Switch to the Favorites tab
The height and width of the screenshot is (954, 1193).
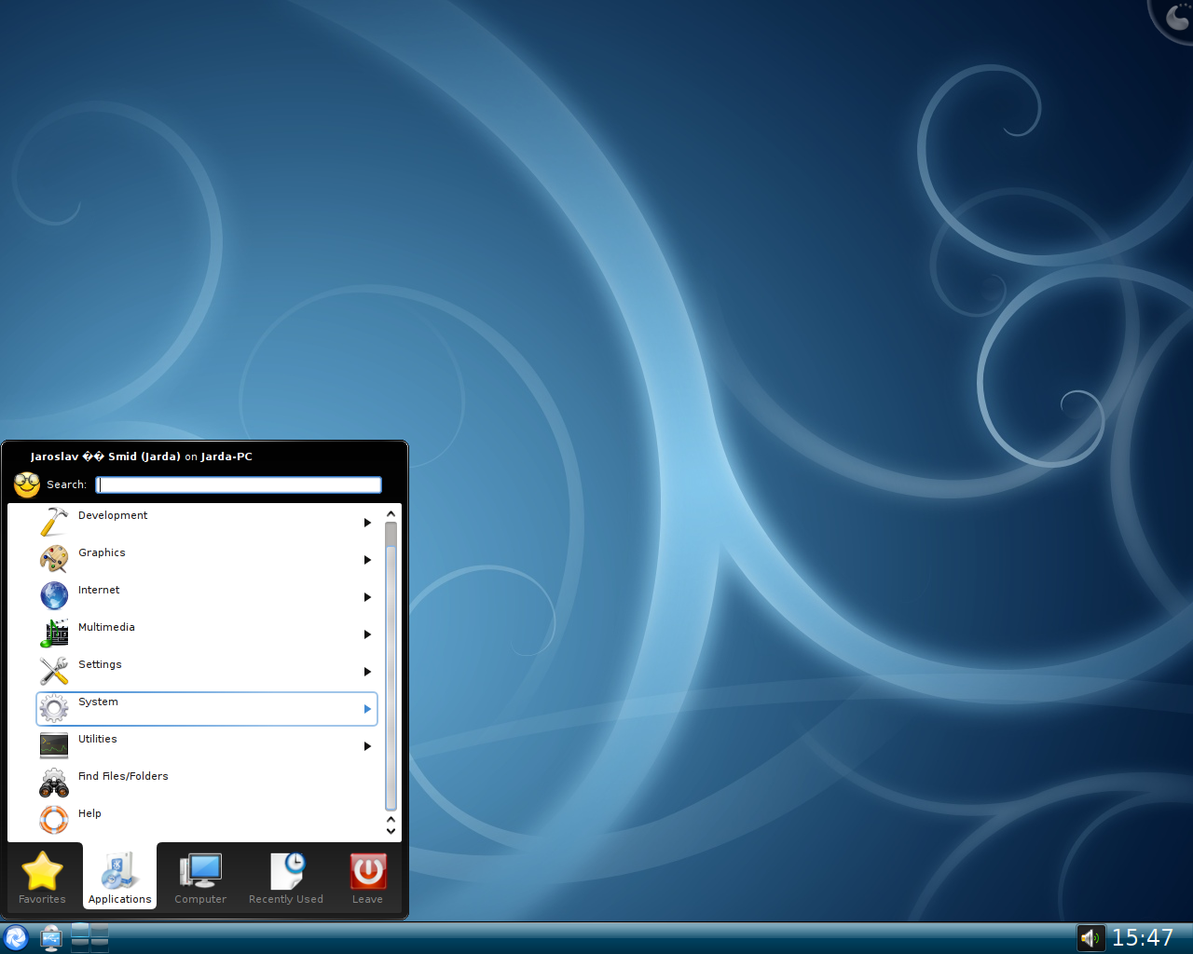[43, 877]
